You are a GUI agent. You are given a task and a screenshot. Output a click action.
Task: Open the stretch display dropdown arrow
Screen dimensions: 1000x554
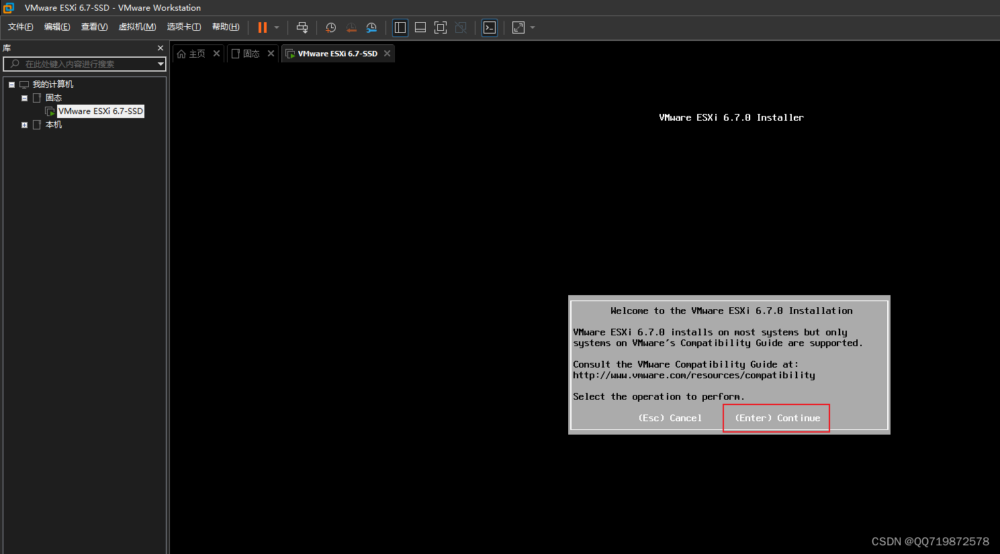(533, 27)
